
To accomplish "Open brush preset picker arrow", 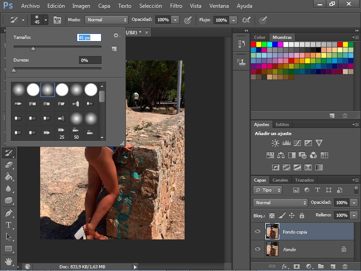I will tap(46, 20).
